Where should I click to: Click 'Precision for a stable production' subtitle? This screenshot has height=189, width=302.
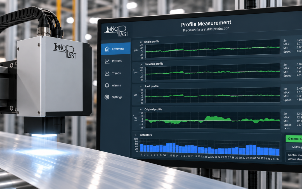206,29
